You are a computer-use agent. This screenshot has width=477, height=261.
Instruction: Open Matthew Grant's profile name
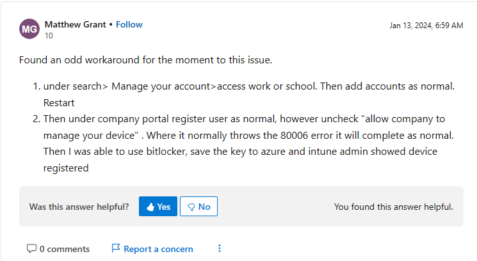75,24
